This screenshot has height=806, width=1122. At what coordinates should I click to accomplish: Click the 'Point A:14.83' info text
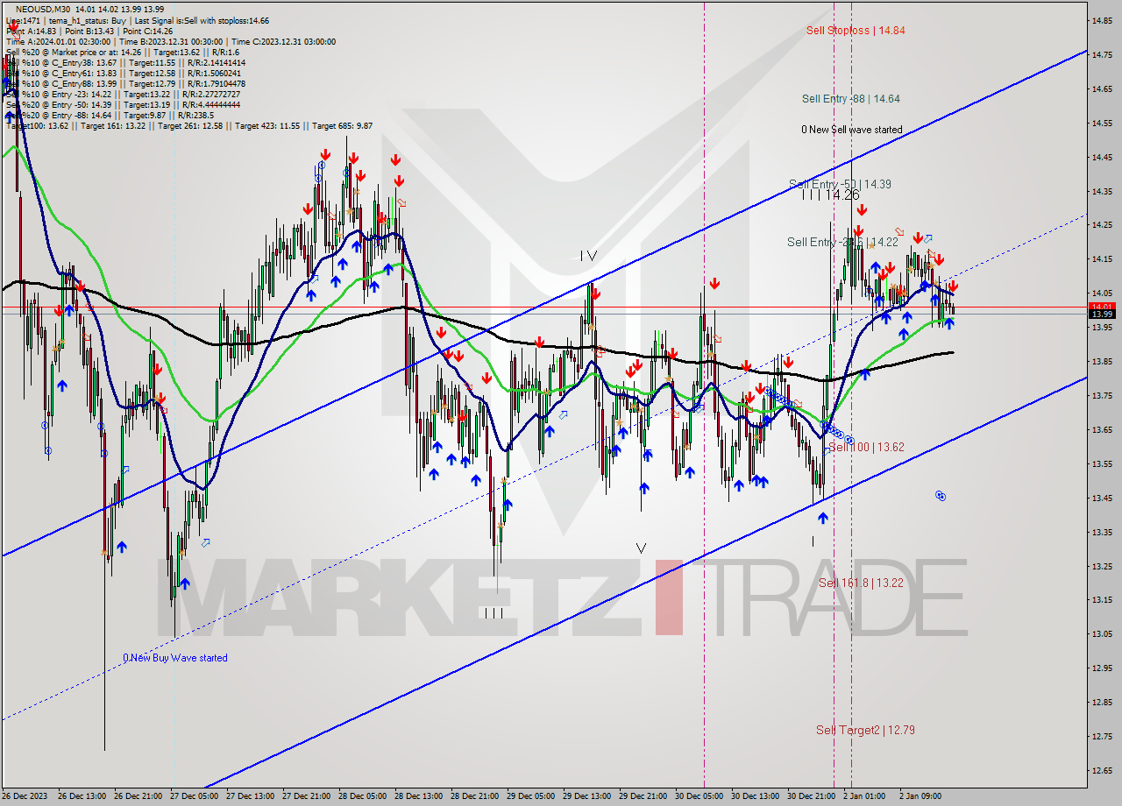[32, 31]
